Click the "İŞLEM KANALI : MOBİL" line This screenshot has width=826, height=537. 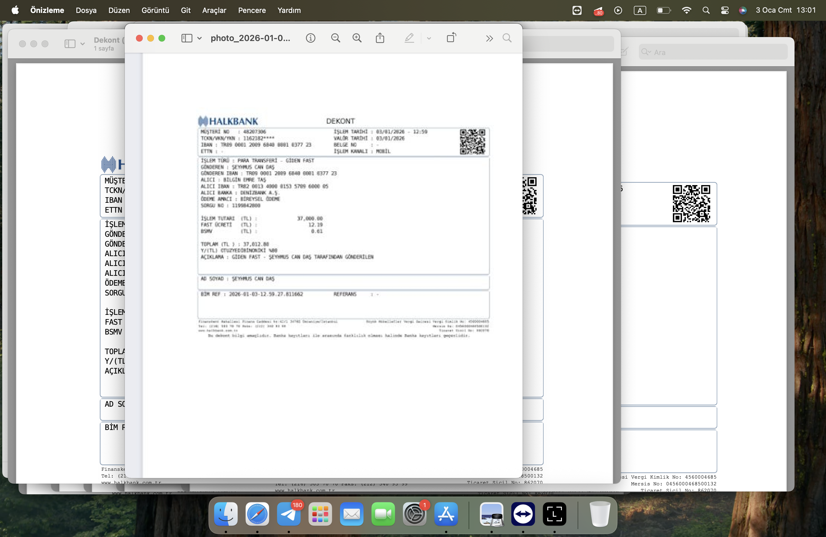(x=362, y=151)
